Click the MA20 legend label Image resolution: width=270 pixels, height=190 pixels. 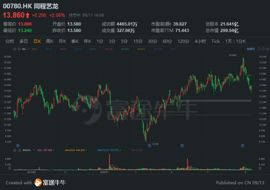pyautogui.click(x=63, y=49)
